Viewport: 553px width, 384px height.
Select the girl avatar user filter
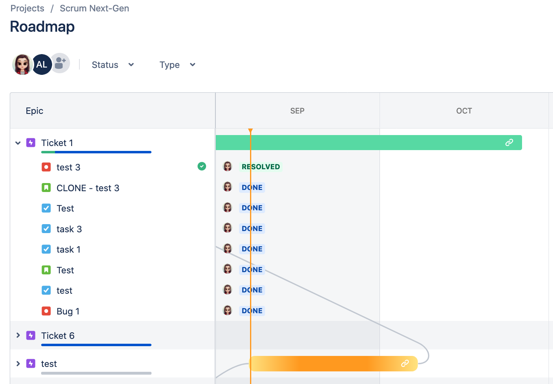[x=22, y=64]
